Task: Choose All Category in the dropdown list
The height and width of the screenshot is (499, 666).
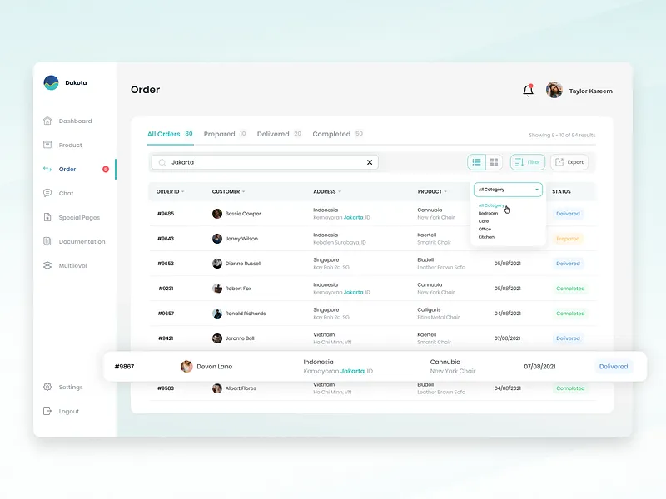Action: (491, 205)
